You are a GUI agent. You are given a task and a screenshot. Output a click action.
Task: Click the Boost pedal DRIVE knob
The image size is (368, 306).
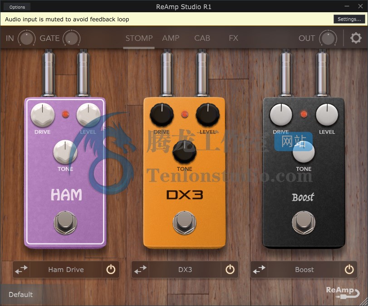281,115
